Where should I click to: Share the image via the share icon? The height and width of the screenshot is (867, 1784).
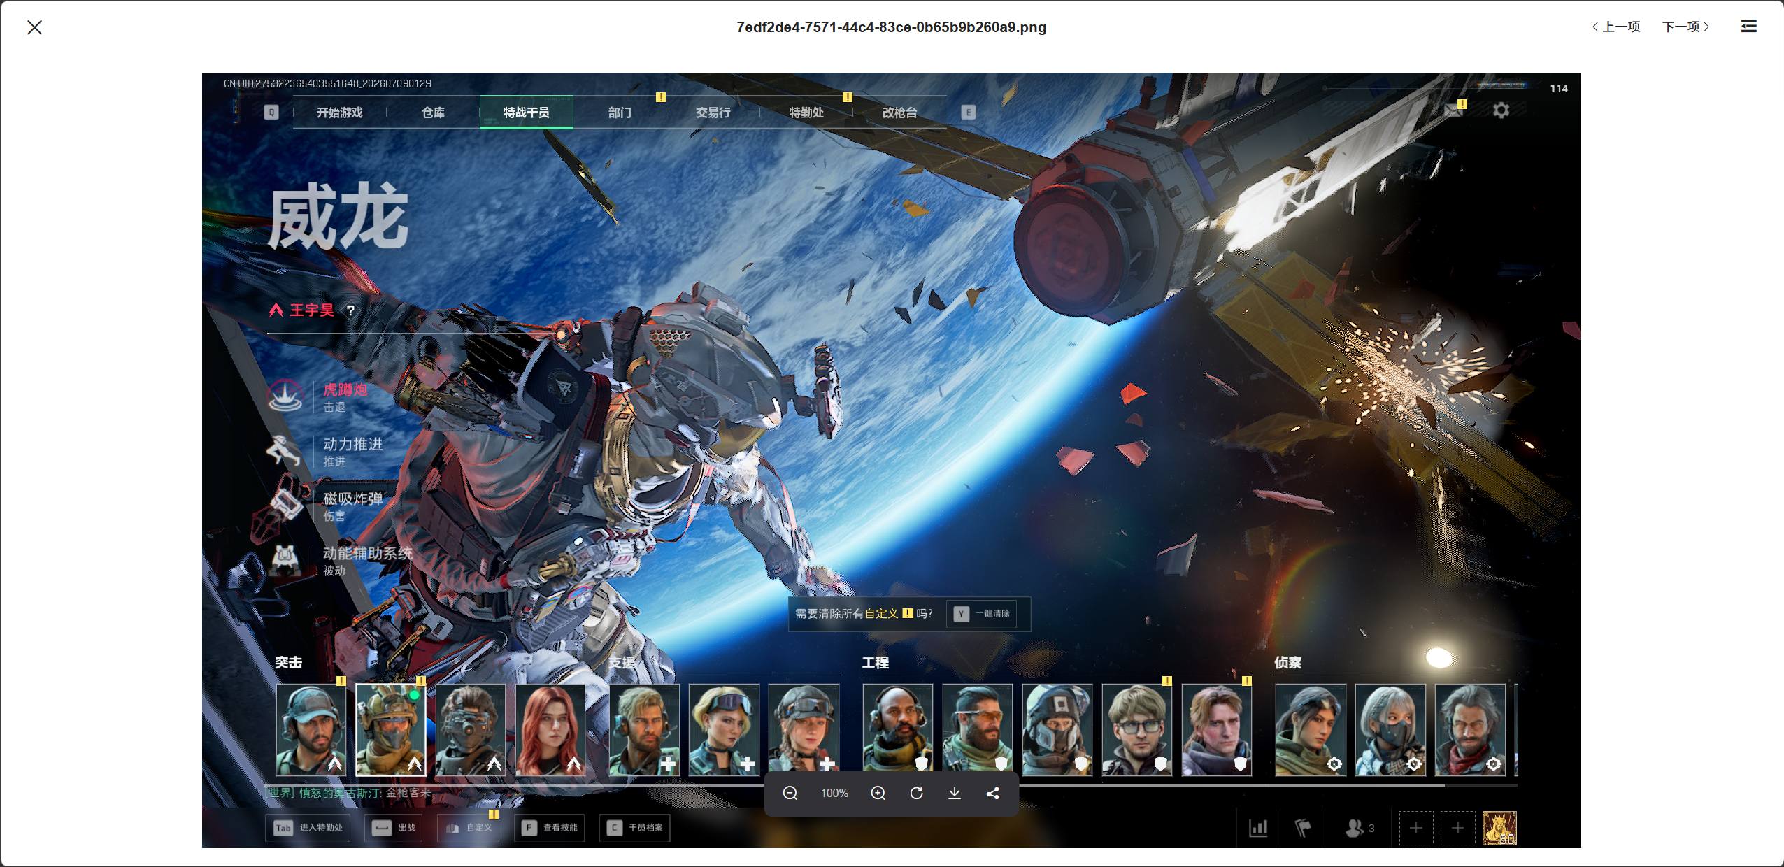(992, 793)
